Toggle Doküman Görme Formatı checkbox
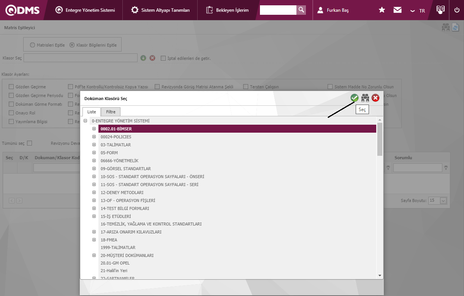The image size is (464, 296). [x=11, y=104]
